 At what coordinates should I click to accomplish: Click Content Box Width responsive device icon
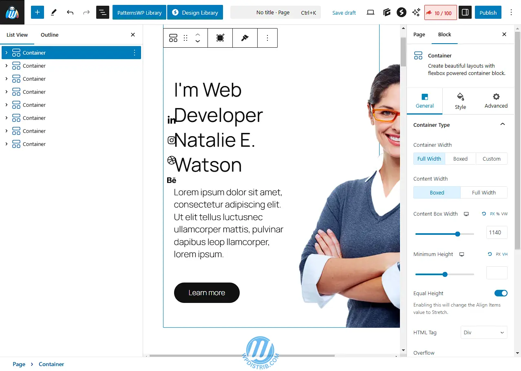click(x=466, y=214)
